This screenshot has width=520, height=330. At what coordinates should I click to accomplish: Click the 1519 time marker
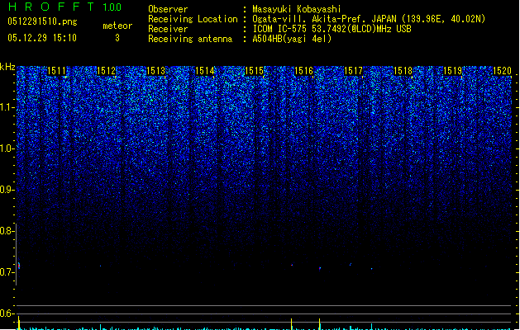(452, 71)
